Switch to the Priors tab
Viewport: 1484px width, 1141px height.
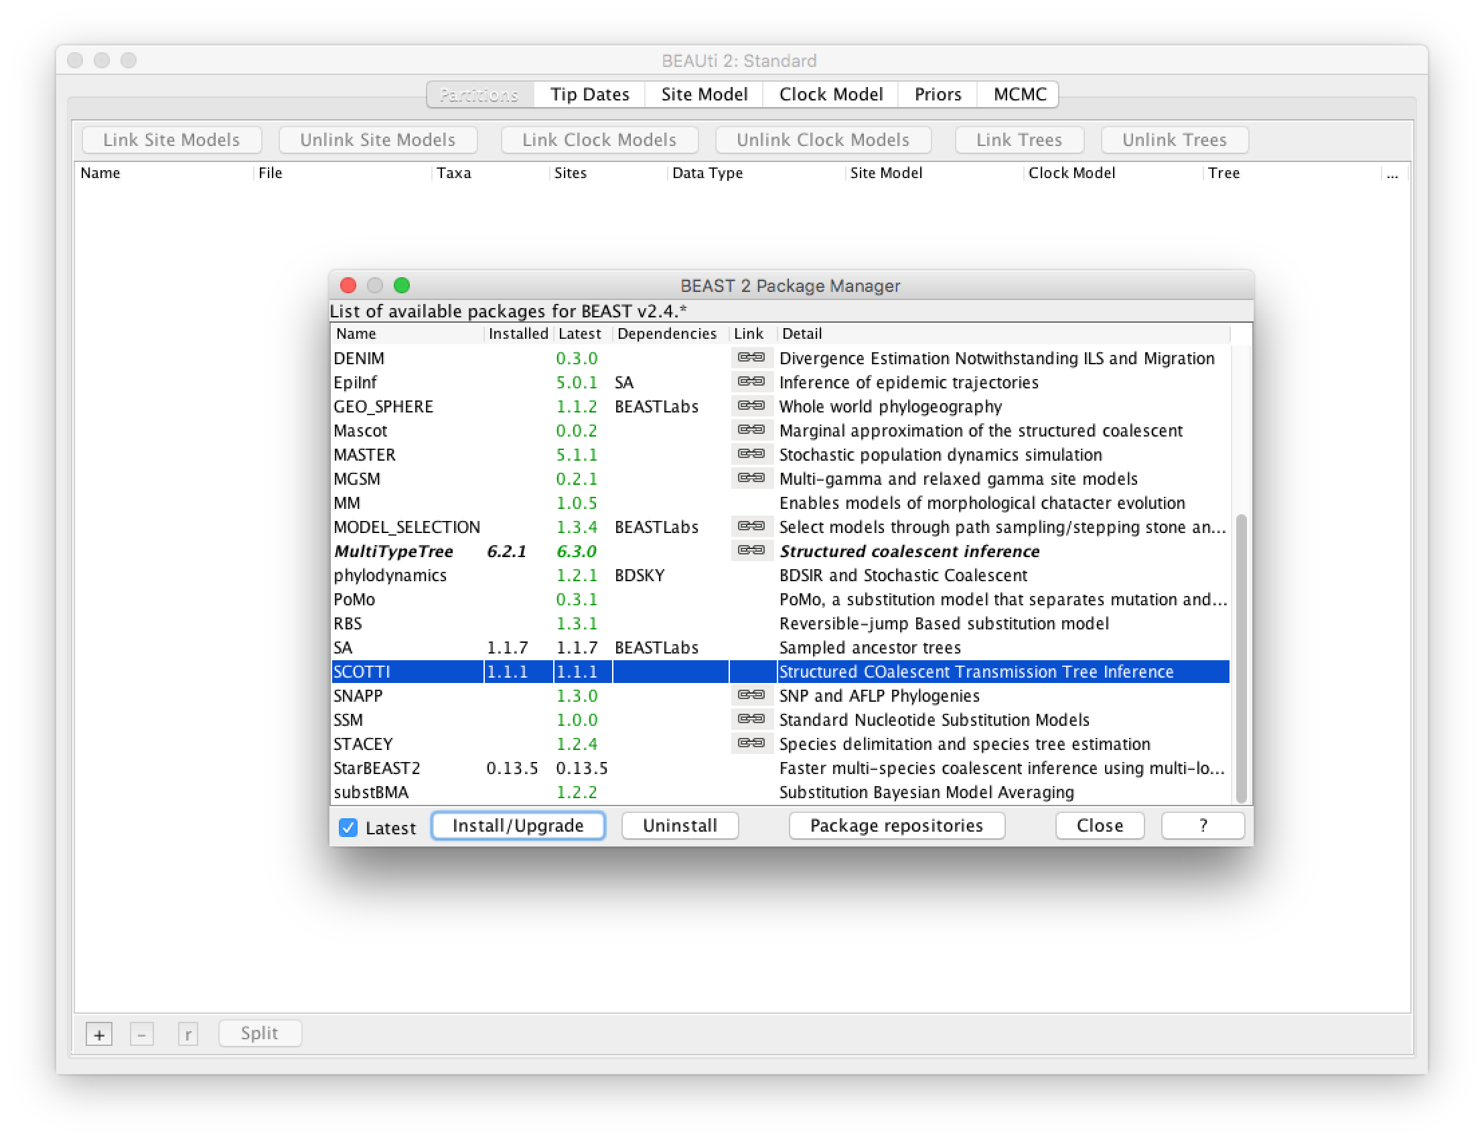tap(938, 94)
